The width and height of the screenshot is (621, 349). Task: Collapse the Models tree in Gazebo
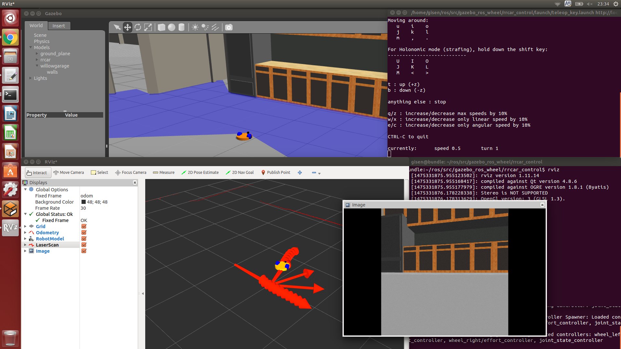[x=31, y=47]
